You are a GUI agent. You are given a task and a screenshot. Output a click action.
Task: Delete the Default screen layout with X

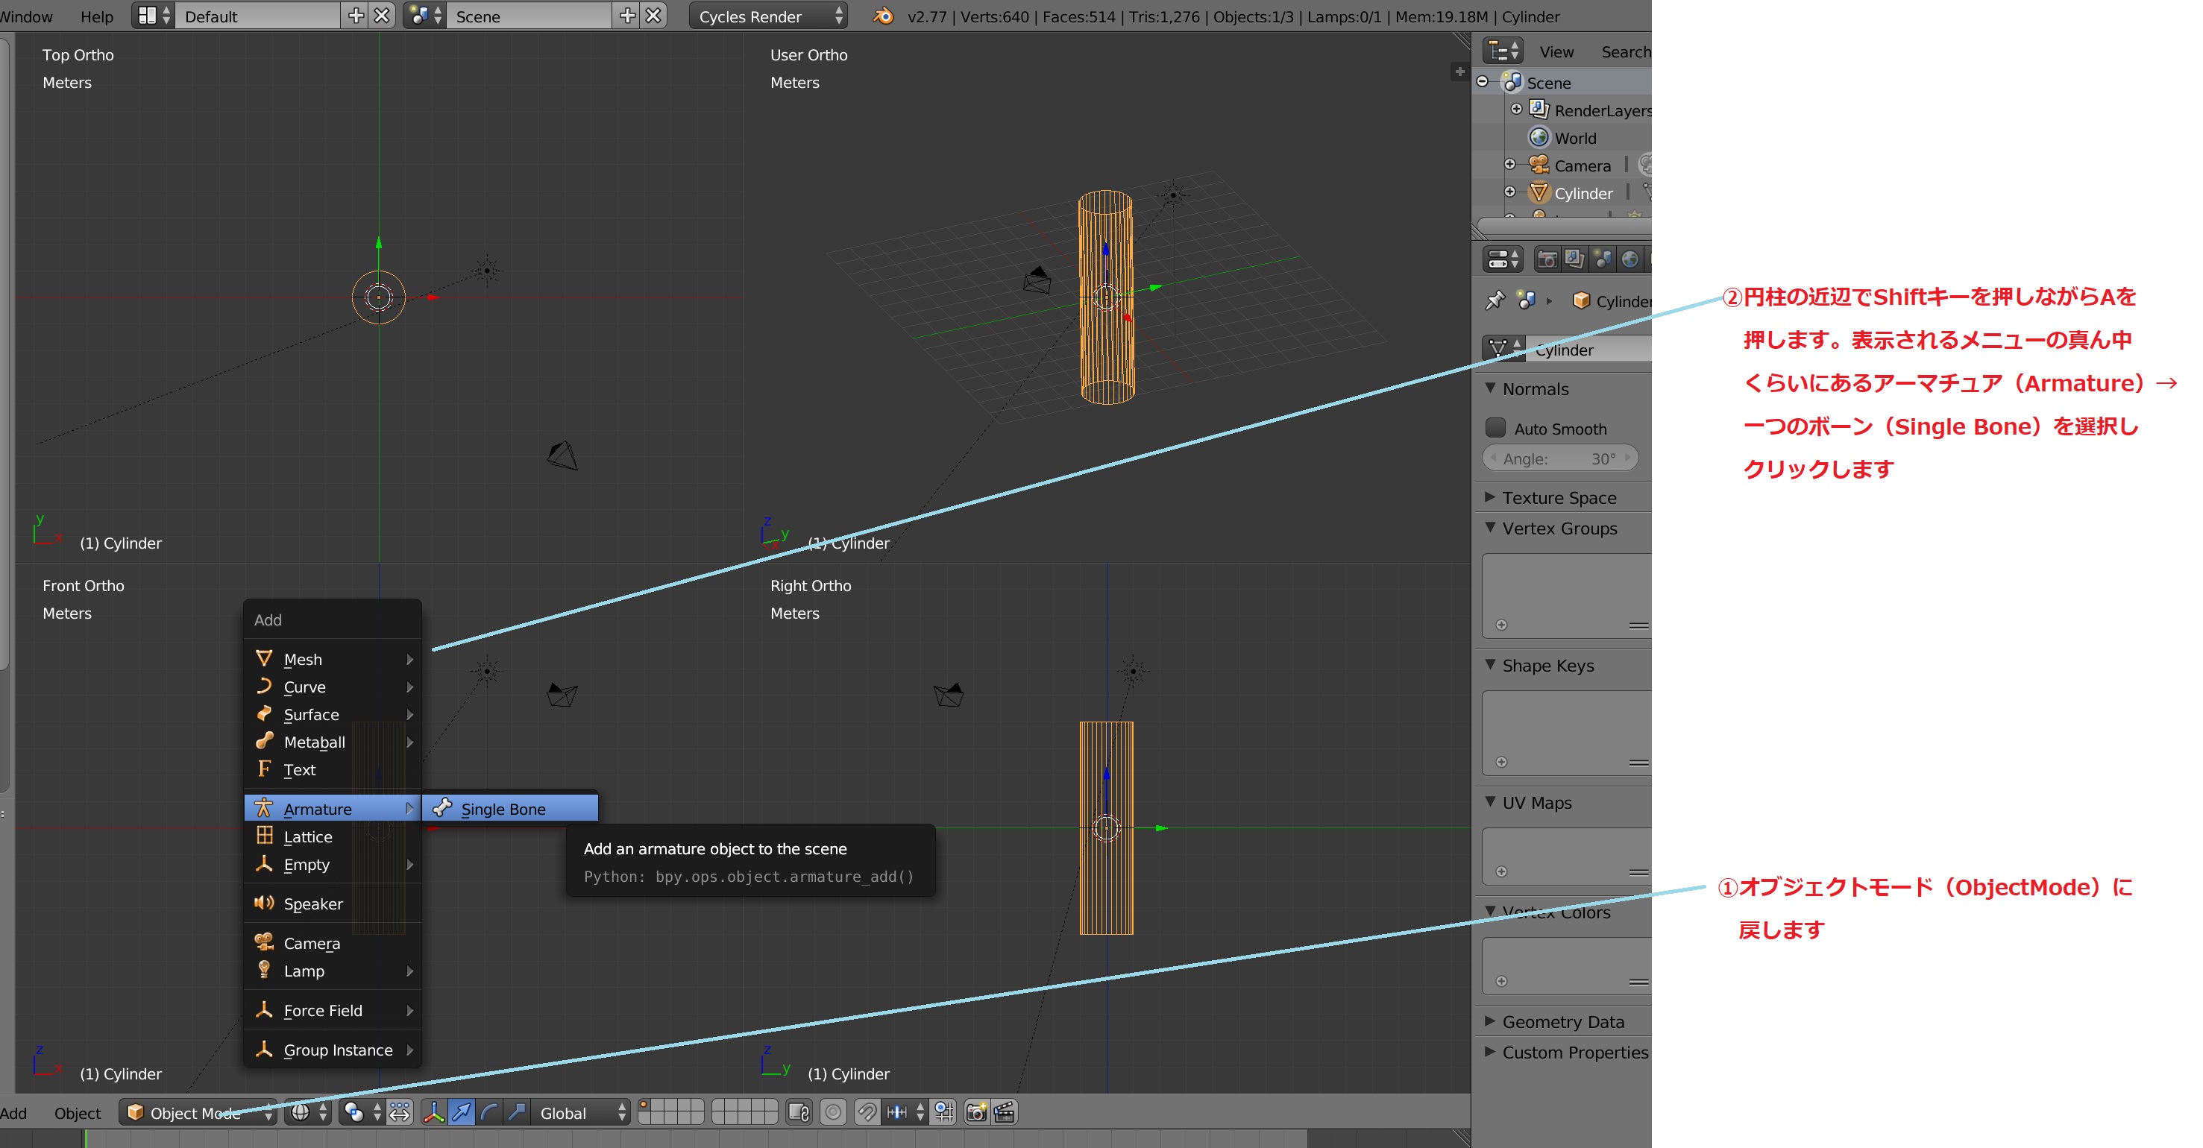tap(383, 16)
